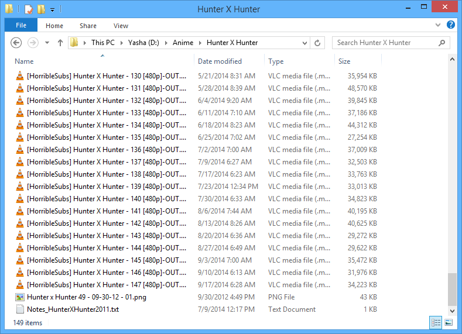Click the Anime breadcrumb in address bar
462x334 pixels.
coord(183,43)
